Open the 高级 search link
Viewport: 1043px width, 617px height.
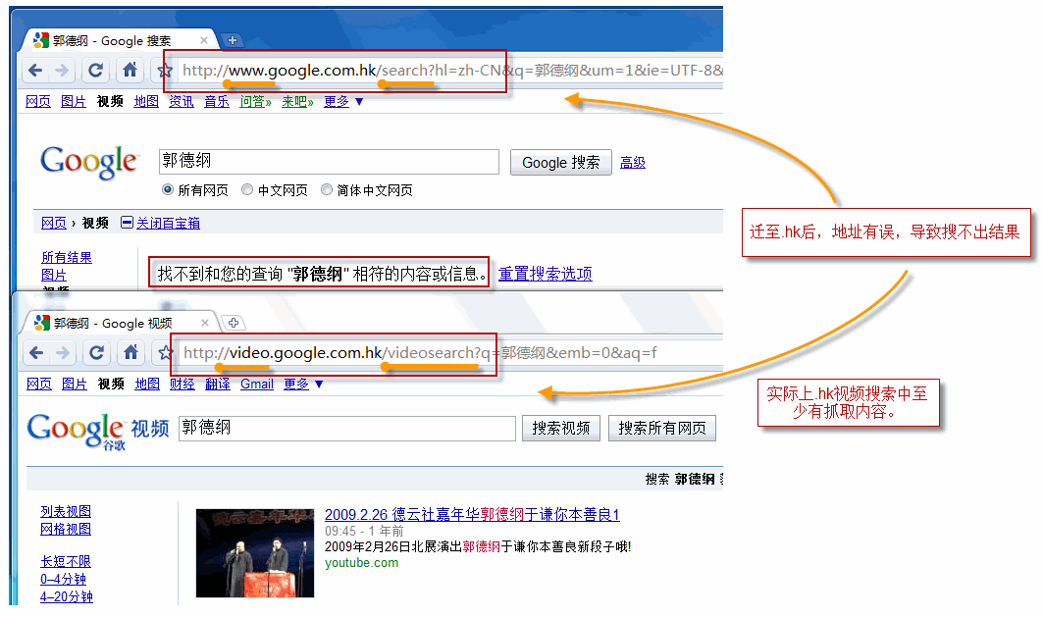[x=633, y=162]
